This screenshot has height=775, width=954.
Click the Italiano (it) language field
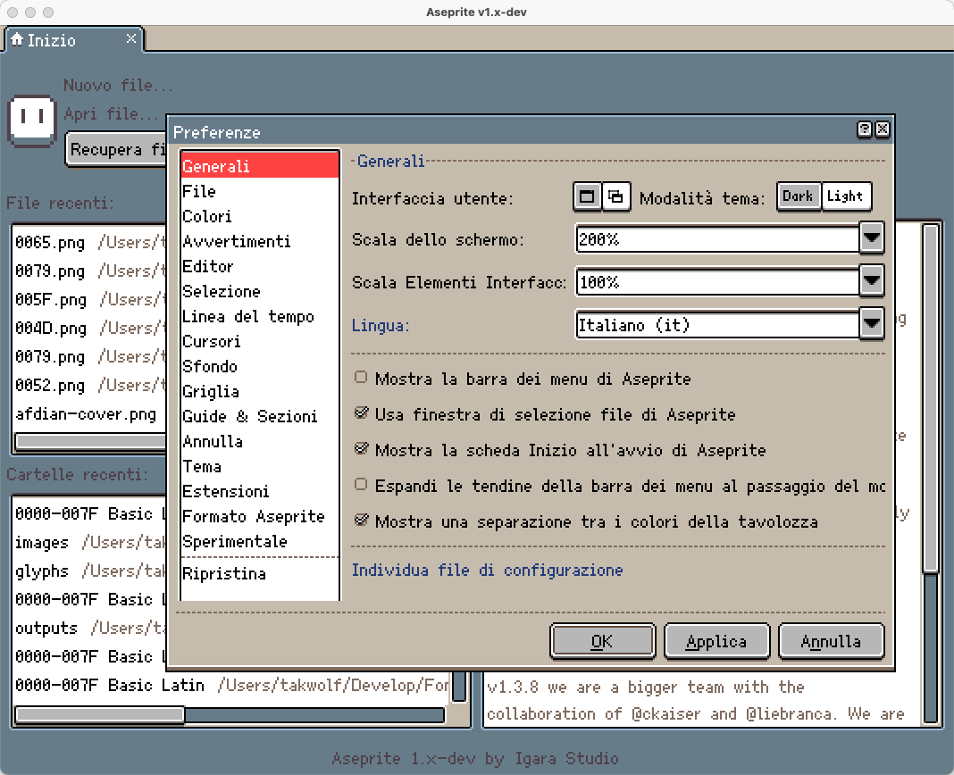click(717, 325)
